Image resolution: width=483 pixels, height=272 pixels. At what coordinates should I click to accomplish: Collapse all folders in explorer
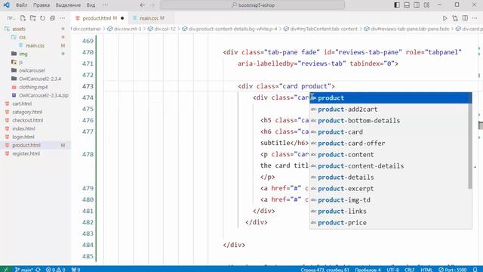[x=52, y=18]
